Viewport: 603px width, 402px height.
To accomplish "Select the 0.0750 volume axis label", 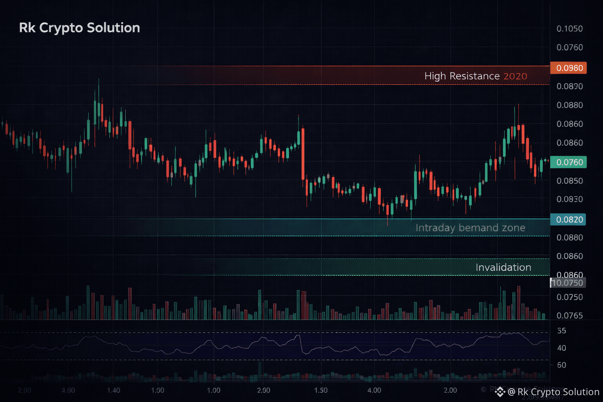I will pyautogui.click(x=570, y=297).
